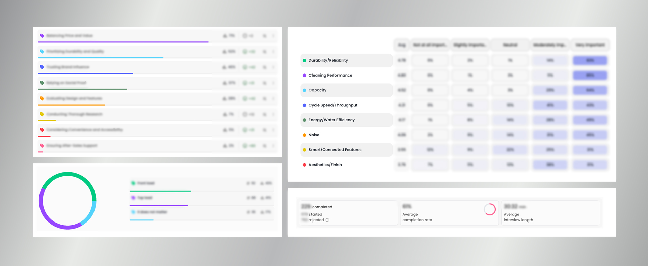
Task: Click the light blue tag icon in Prioritizing Durability row
Action: (42, 51)
